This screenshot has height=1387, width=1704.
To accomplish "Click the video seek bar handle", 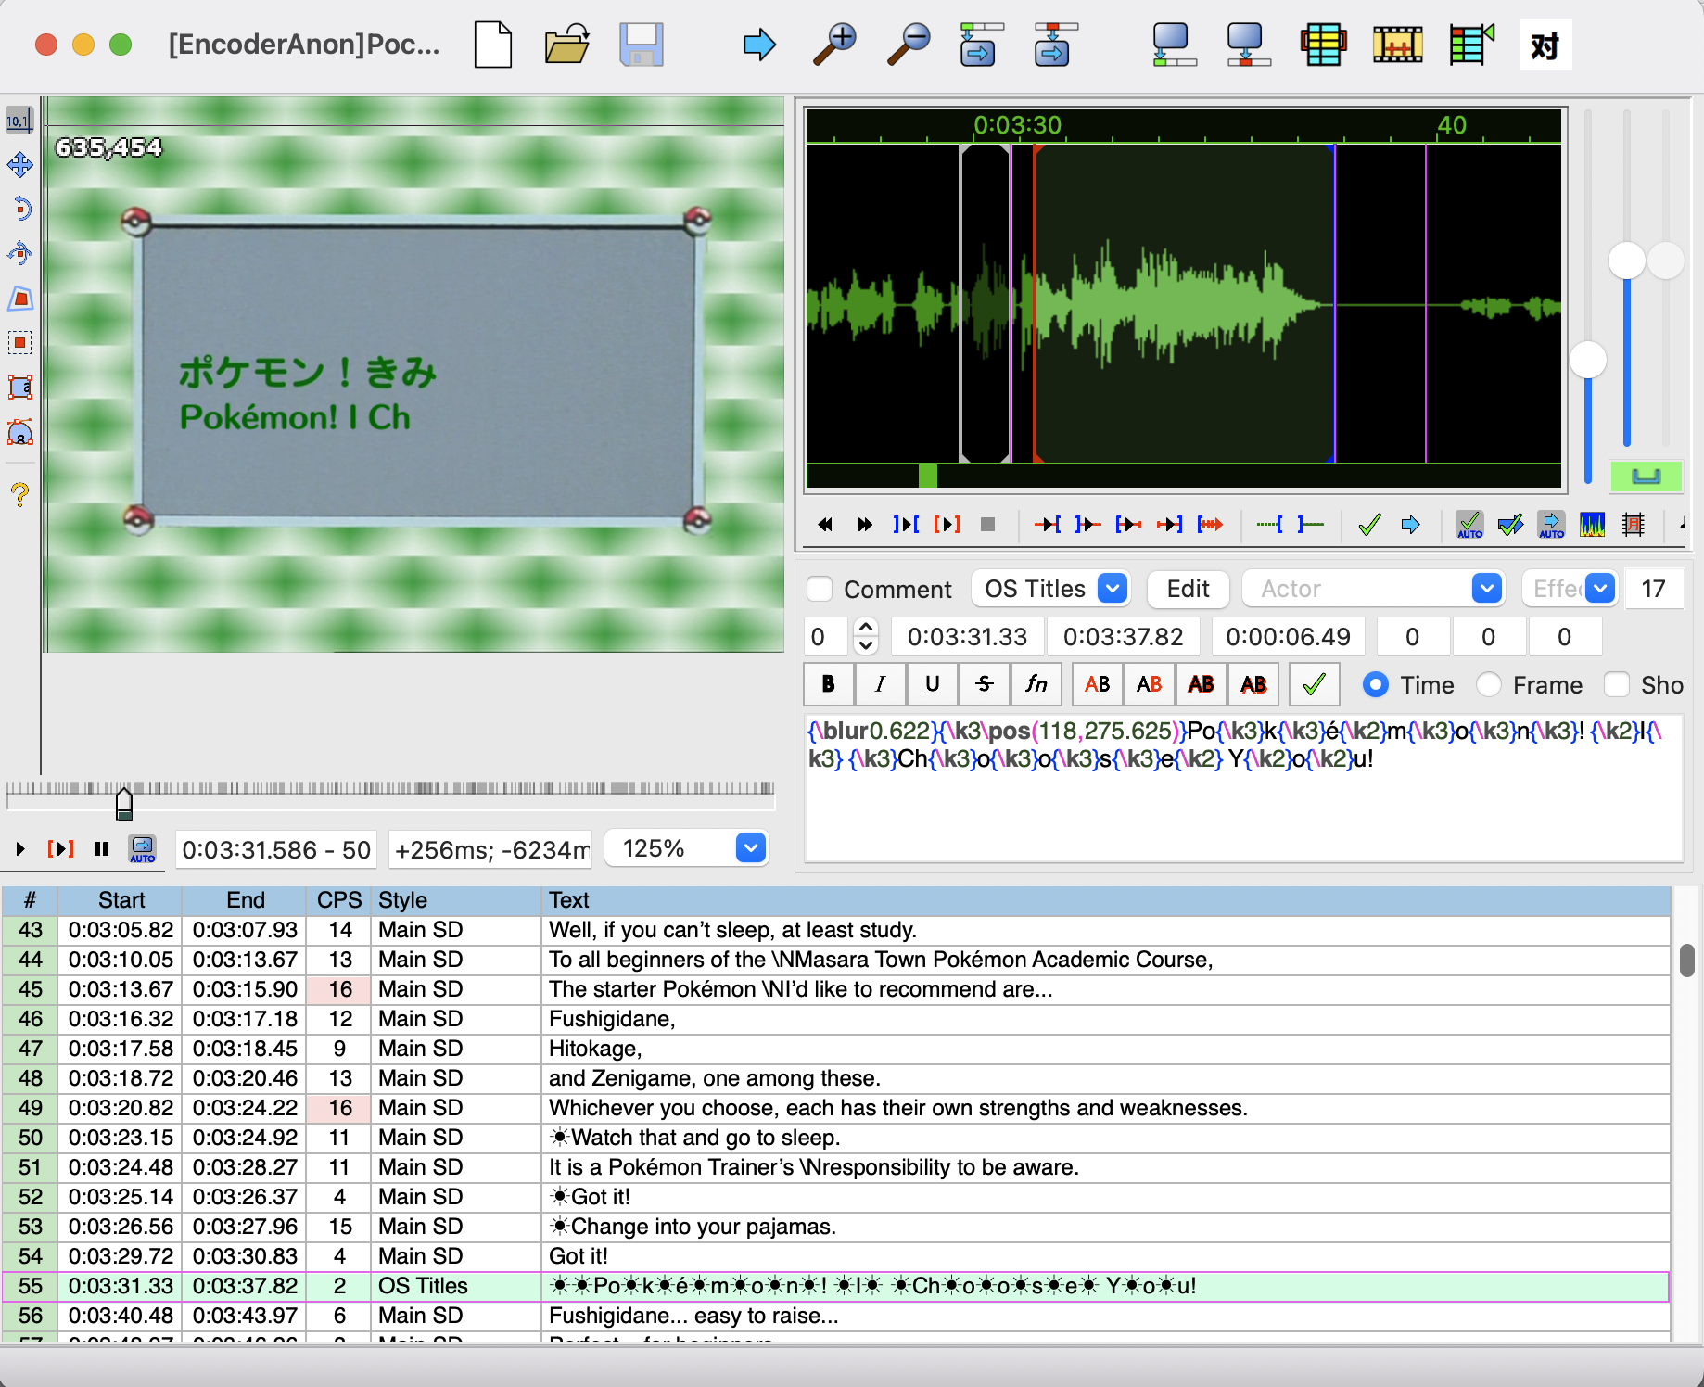I will (124, 804).
